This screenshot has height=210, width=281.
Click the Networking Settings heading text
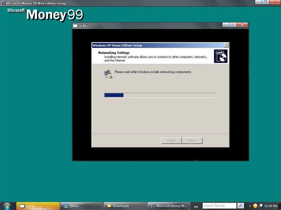[114, 53]
